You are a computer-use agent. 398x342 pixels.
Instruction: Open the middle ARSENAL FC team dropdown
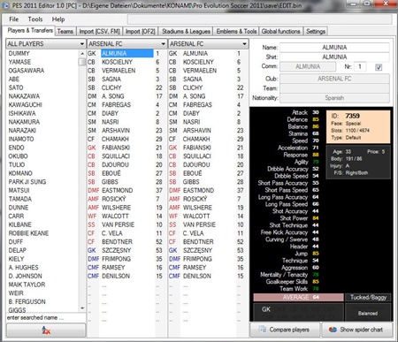[x=126, y=44]
